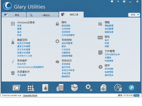Open 快速搜索 link

click(x=109, y=61)
